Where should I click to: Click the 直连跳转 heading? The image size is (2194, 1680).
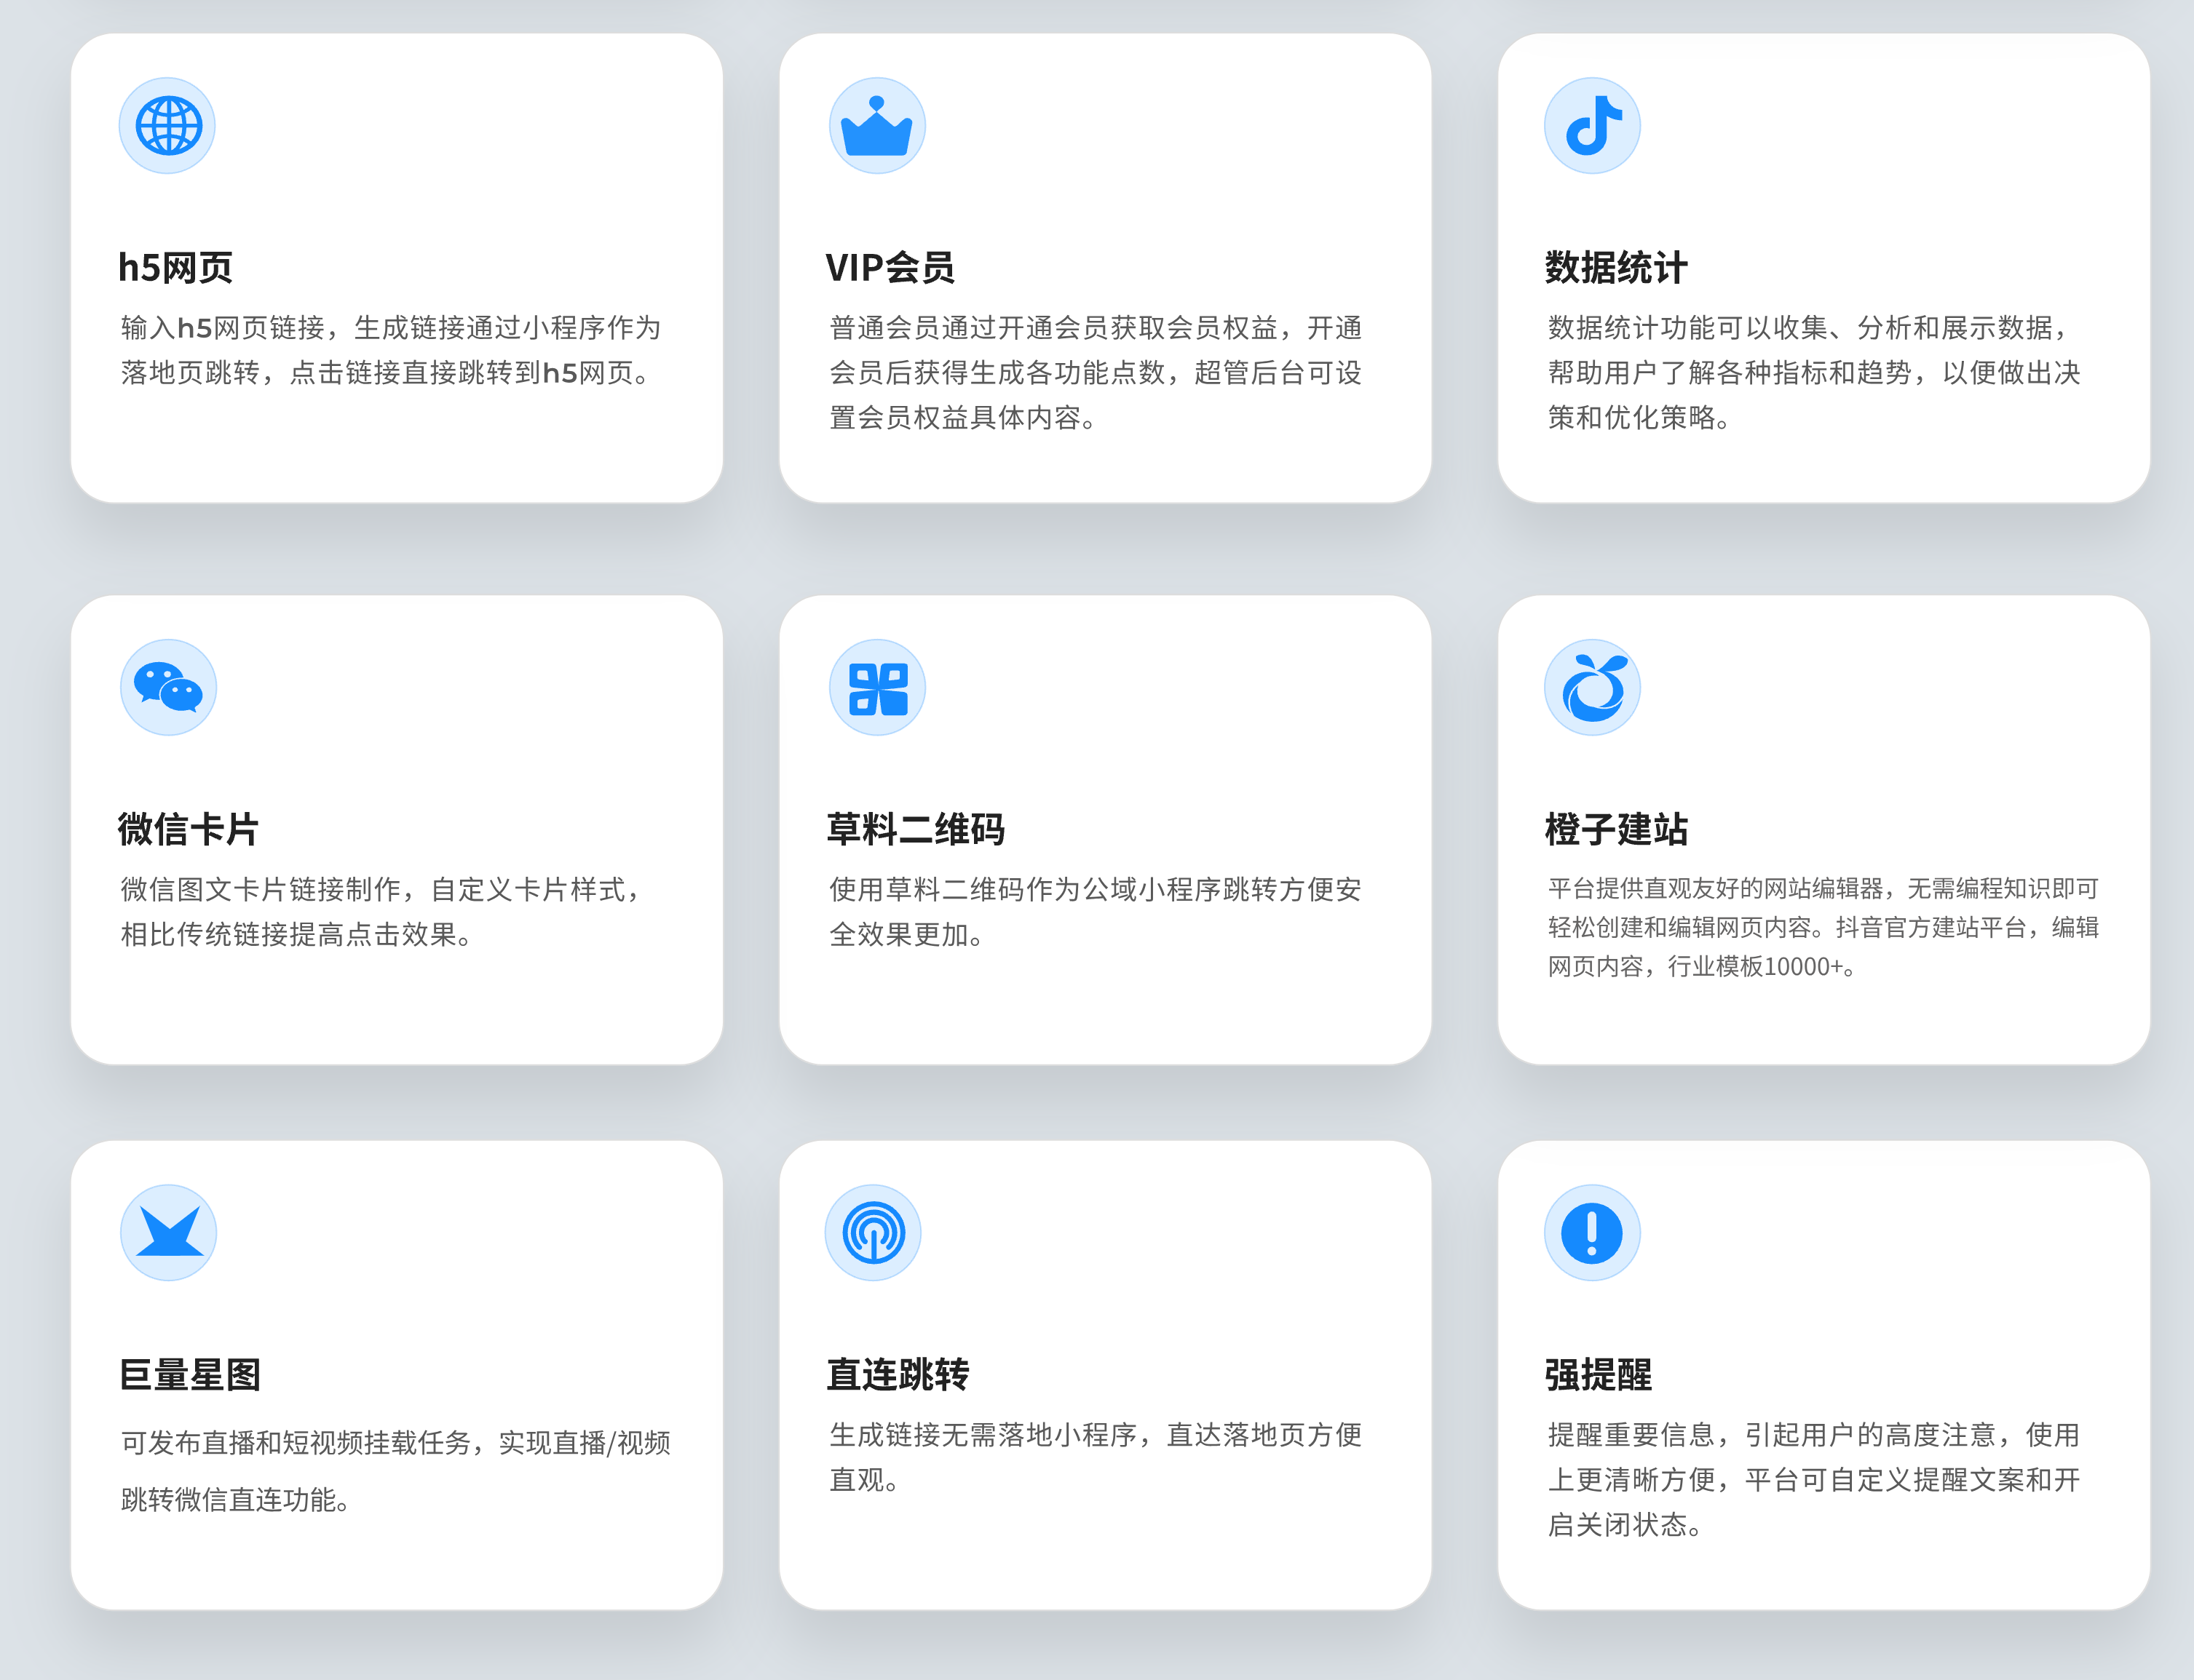coord(898,1374)
